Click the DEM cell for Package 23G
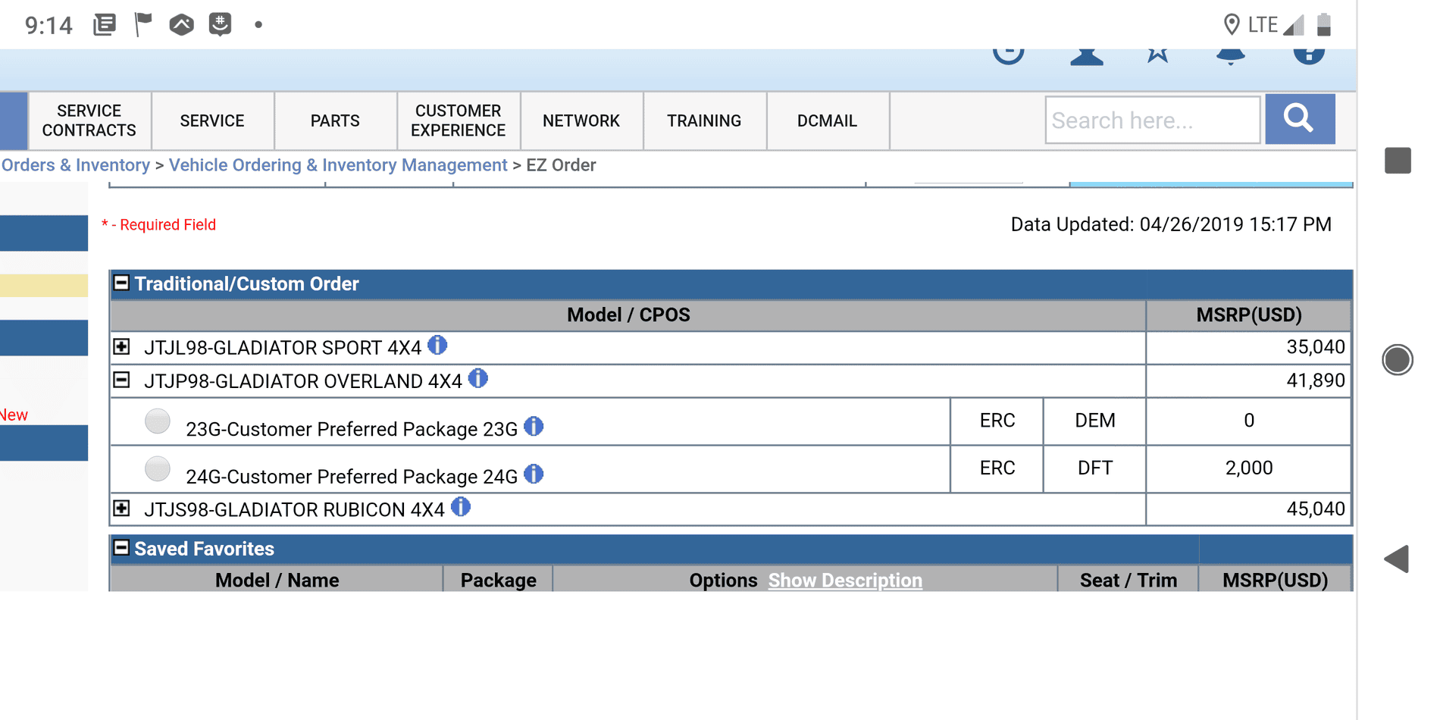1440x720 pixels. pyautogui.click(x=1095, y=421)
